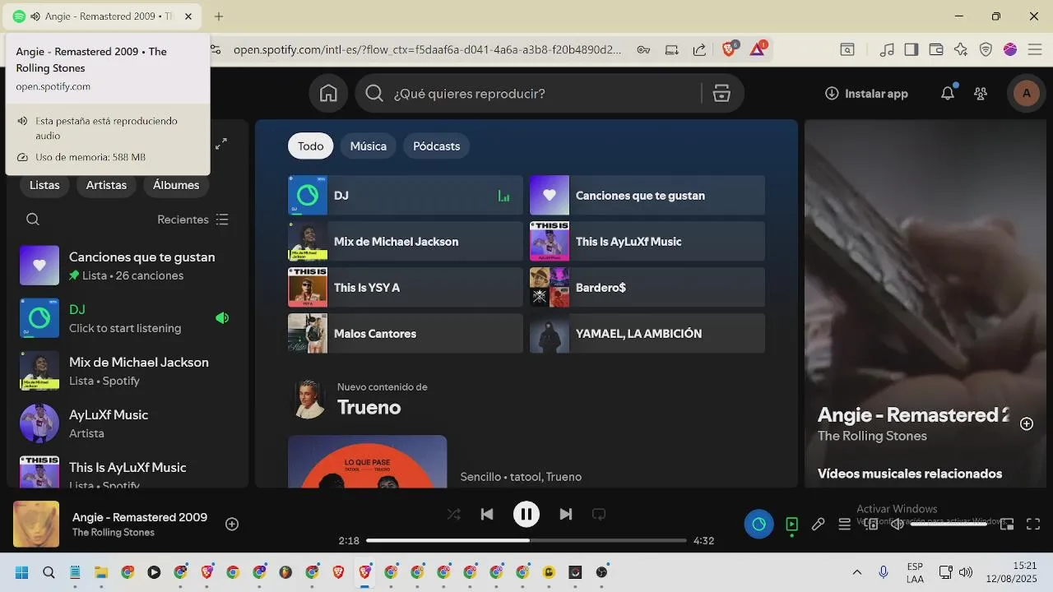Open DJ card in home grid
Screen dimensions: 1053x592
point(406,196)
